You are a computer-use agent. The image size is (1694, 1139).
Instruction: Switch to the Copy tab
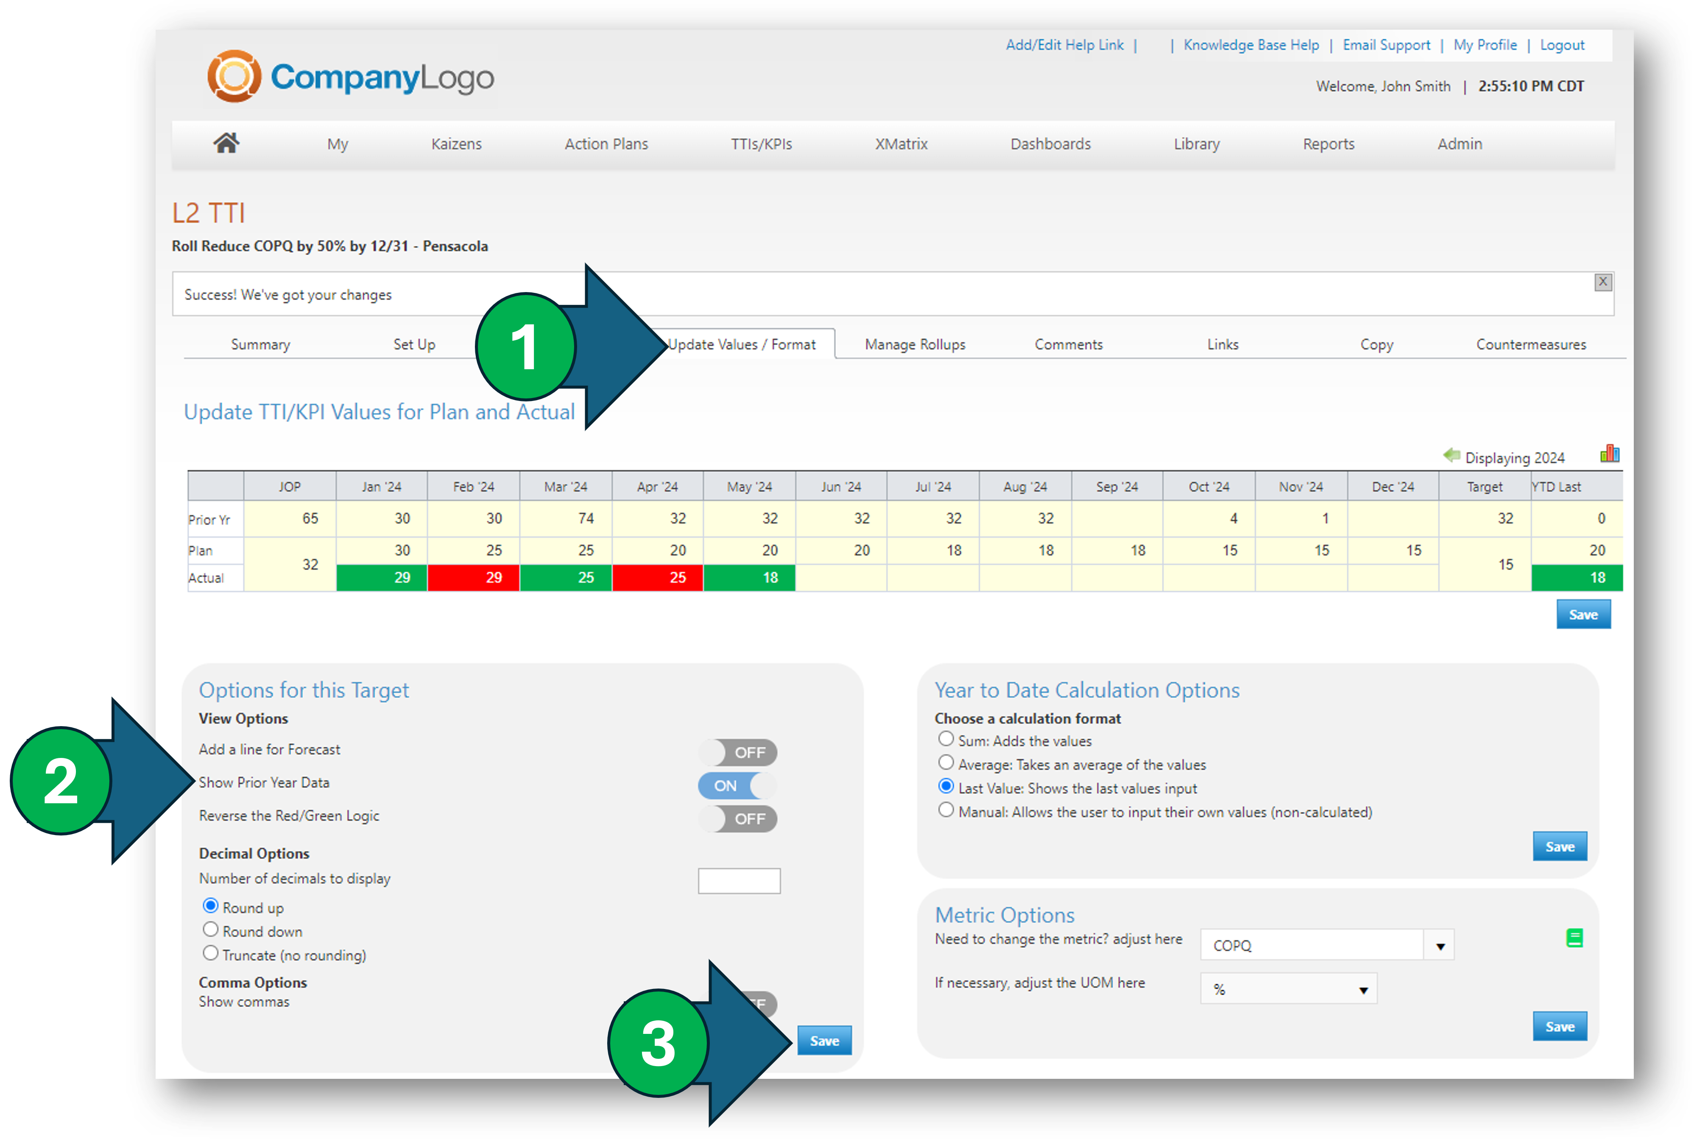click(x=1376, y=344)
